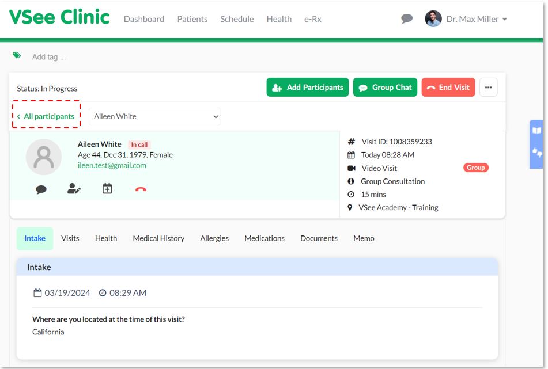This screenshot has height=369, width=548.
Task: Click the intake date calendar icon
Action: (x=37, y=293)
